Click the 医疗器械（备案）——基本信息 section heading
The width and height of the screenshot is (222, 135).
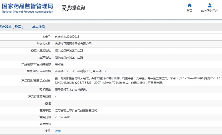point(22,27)
